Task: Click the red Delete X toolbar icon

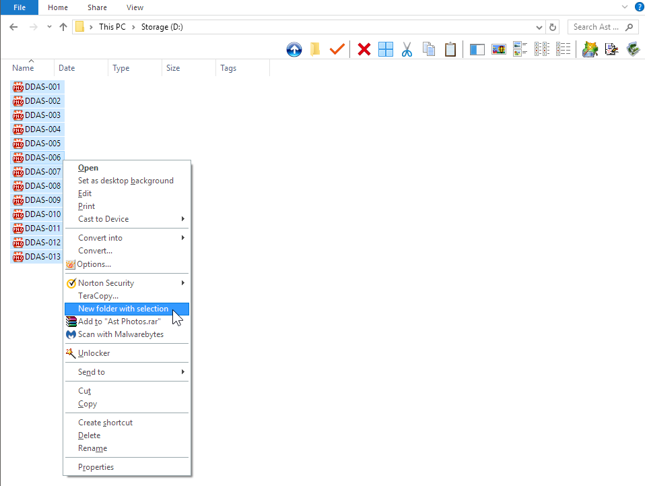Action: click(x=364, y=49)
